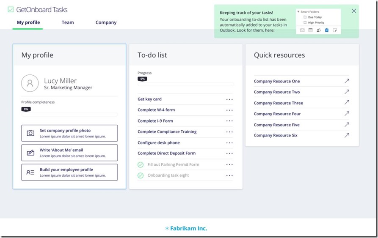Switch to the Team tab

68,22
